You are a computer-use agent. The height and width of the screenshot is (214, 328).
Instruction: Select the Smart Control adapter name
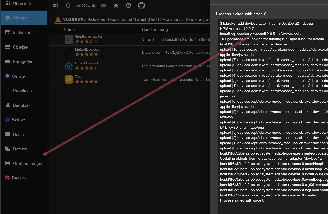pyautogui.click(x=87, y=63)
